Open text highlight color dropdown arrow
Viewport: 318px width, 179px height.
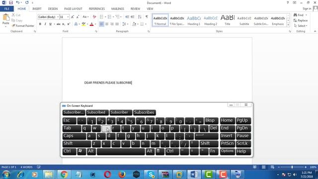point(87,24)
